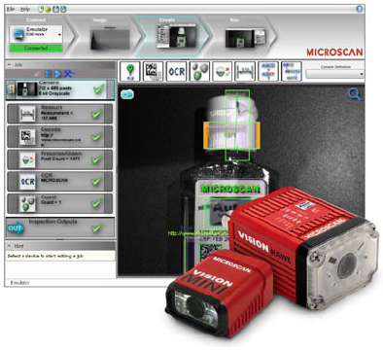Select the OCR tool in toolbar
Screen dimensions: 383x350
click(176, 71)
